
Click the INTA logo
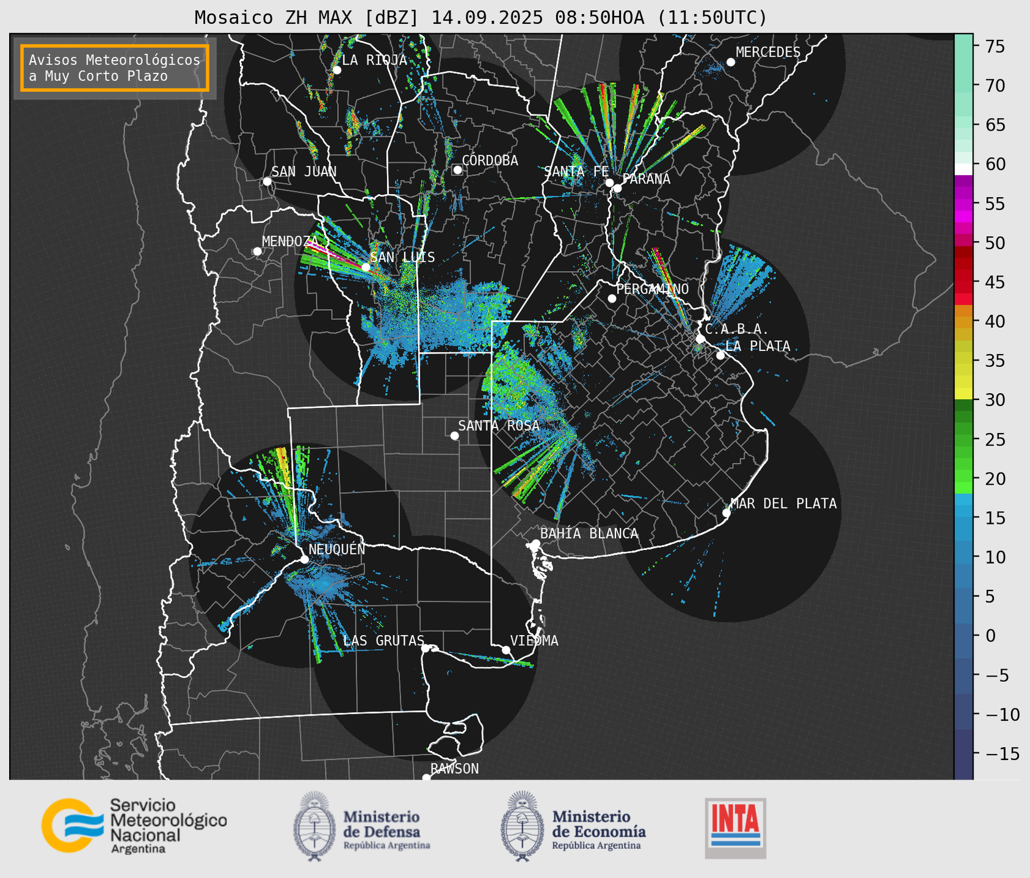(x=735, y=827)
